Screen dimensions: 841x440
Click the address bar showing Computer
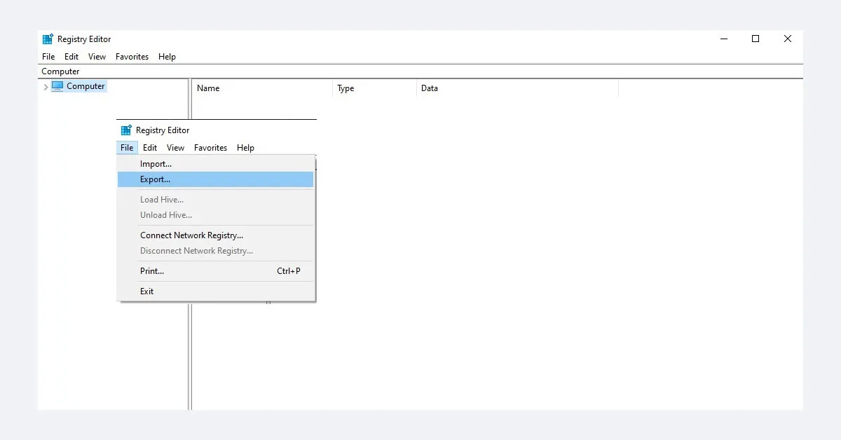point(60,71)
